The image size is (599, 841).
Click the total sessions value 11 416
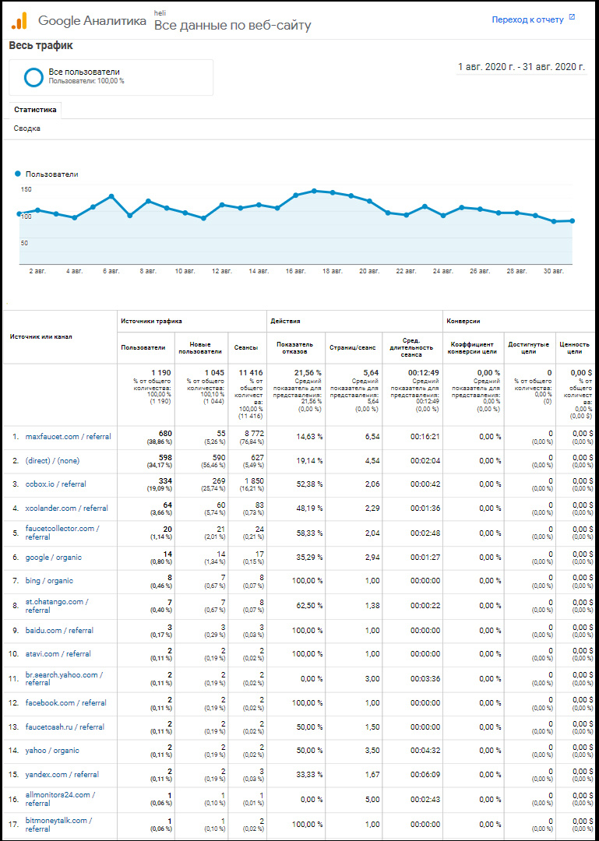(251, 372)
